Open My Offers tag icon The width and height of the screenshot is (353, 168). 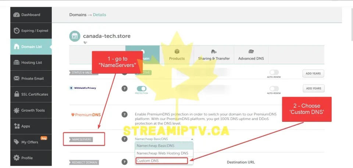coord(17,142)
